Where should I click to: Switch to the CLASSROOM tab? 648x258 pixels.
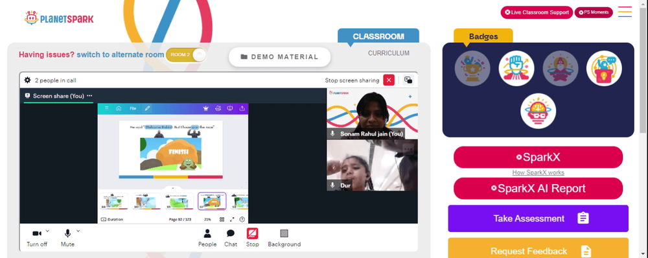pyautogui.click(x=378, y=36)
